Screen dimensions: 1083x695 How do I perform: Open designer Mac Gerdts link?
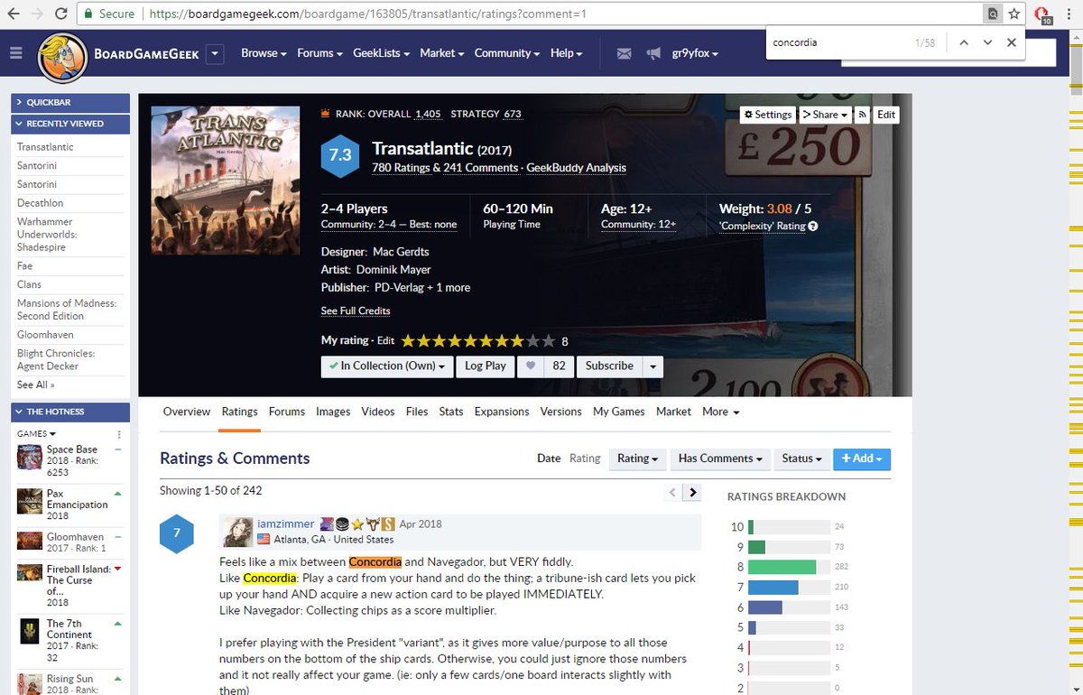pyautogui.click(x=401, y=252)
